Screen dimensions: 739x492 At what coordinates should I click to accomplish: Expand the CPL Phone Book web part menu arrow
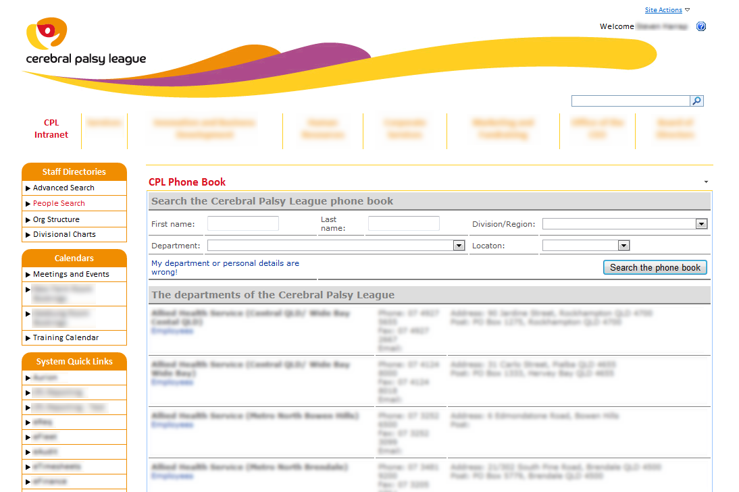pyautogui.click(x=706, y=182)
